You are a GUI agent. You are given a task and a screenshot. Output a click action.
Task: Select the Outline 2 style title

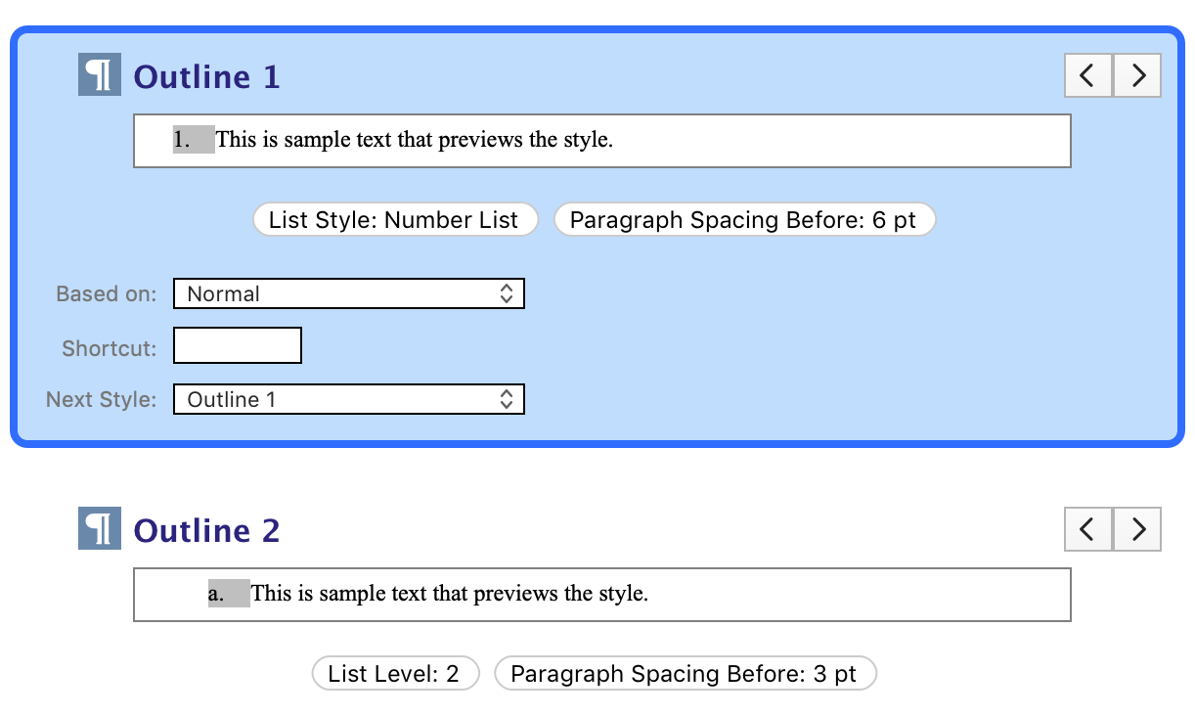click(206, 530)
